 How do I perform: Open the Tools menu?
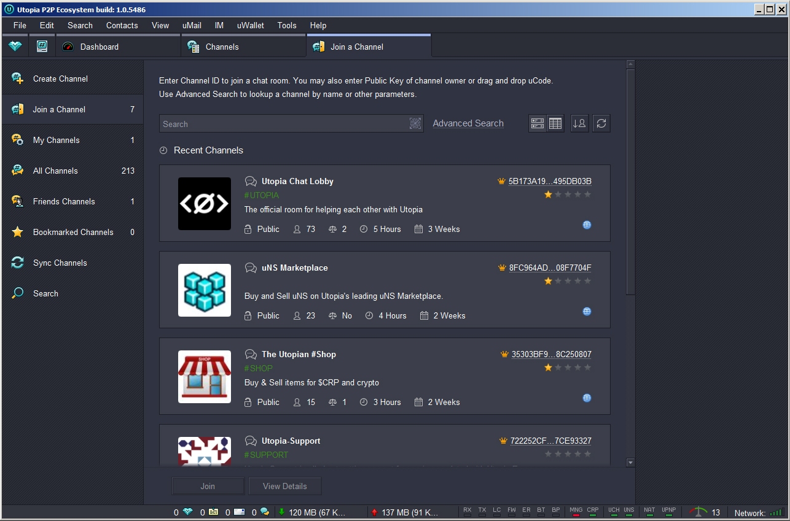click(x=287, y=25)
